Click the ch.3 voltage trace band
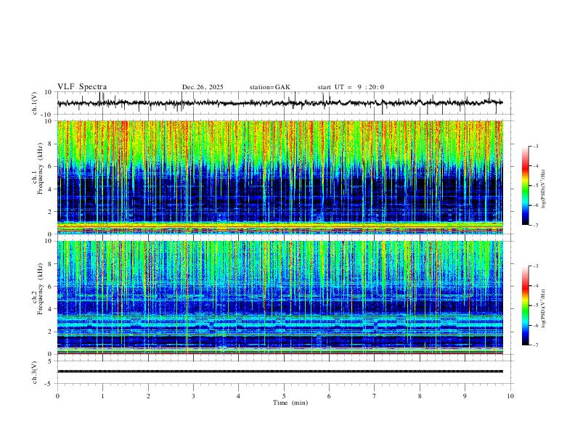 280,371
